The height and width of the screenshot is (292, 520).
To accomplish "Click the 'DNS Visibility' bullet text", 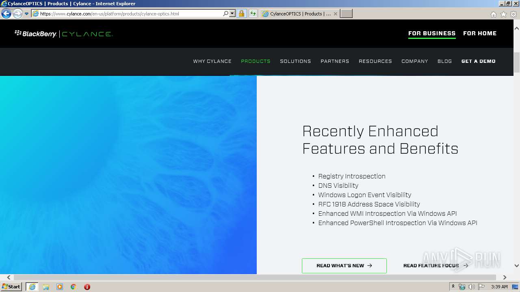I will 338,186.
